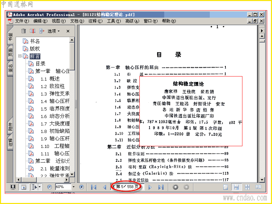This screenshot has width=272, height=204.
Task: Go to previous page arrow
Action: pyautogui.click(x=105, y=187)
